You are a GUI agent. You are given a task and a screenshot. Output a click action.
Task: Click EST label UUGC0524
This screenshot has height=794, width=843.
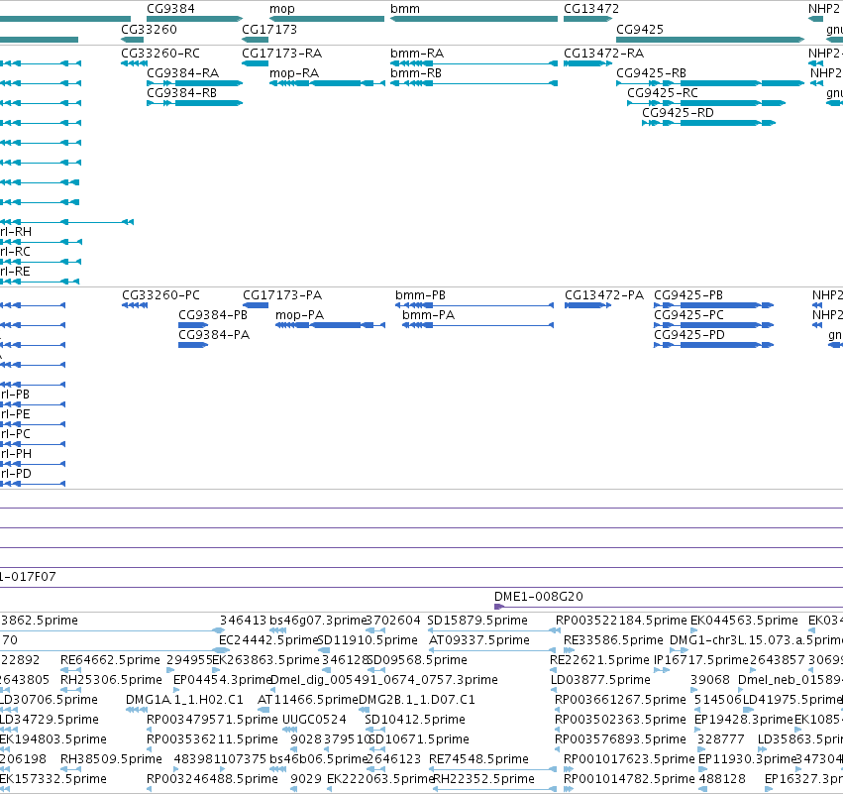coord(314,720)
